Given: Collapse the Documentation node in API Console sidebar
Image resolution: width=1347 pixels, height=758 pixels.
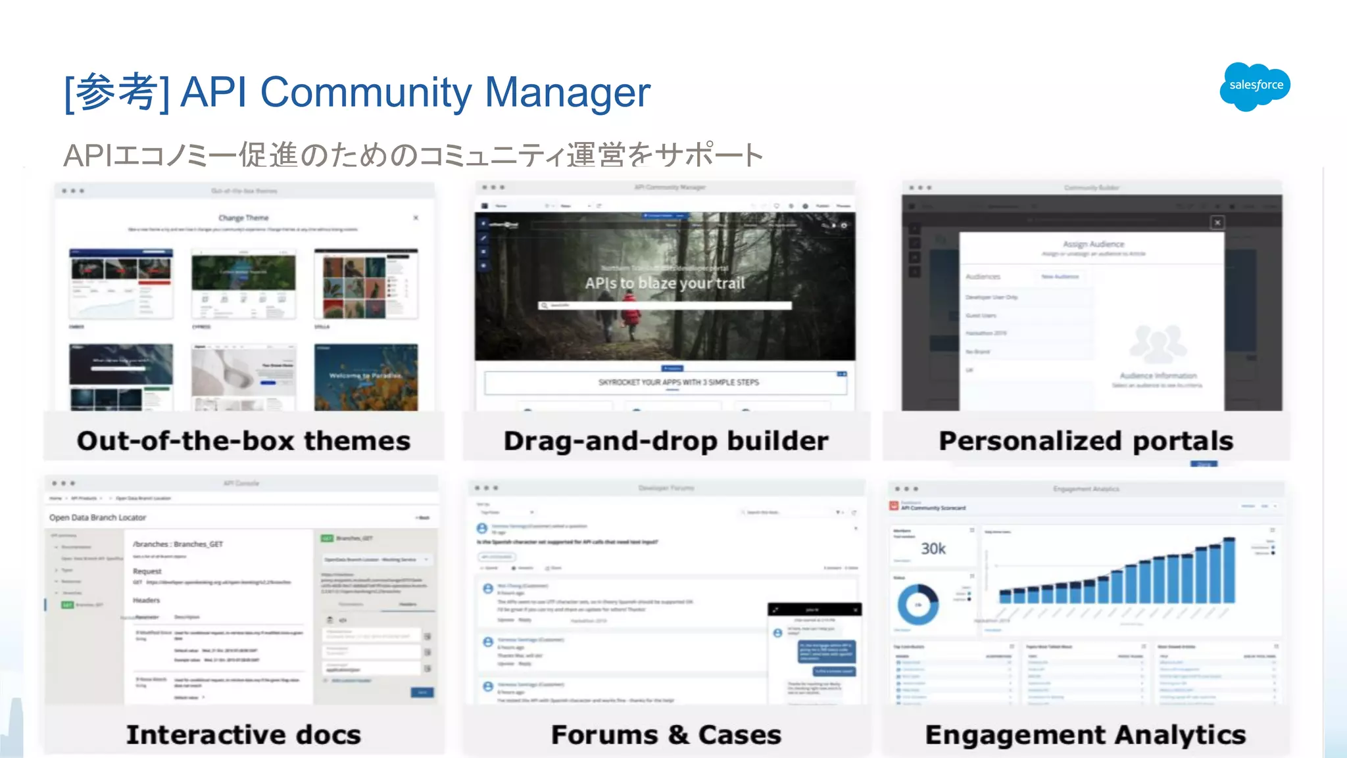Looking at the screenshot, I should (x=57, y=546).
